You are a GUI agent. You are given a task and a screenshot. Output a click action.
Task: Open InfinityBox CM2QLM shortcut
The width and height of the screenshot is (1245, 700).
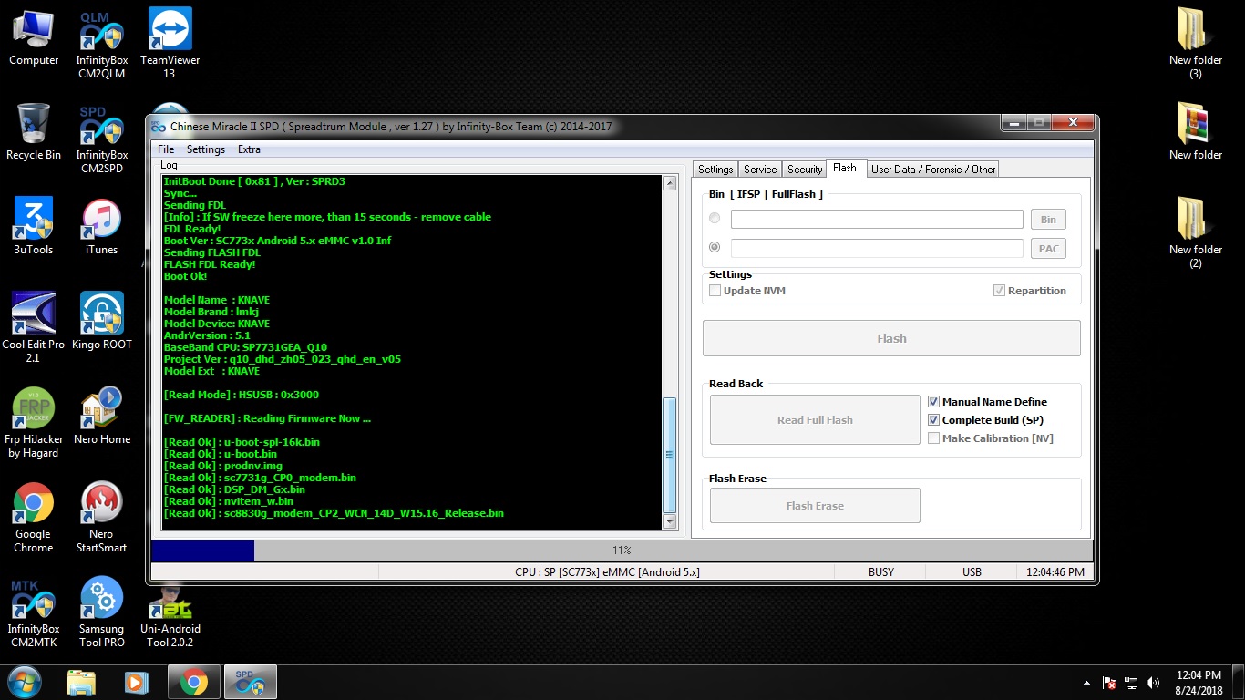click(x=101, y=45)
